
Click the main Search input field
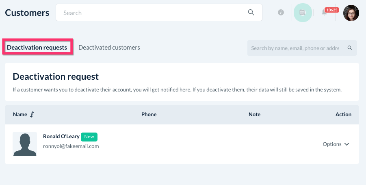pyautogui.click(x=154, y=13)
